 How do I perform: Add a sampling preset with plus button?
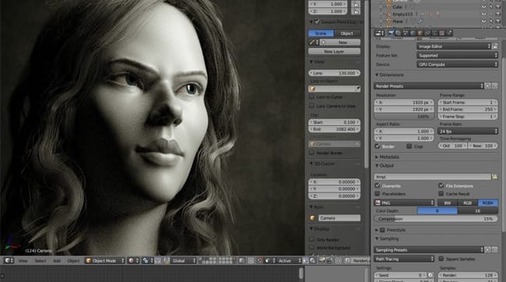pyautogui.click(x=488, y=250)
